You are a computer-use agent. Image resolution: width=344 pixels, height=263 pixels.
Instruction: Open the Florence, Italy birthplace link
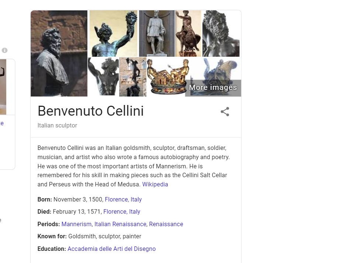(123, 199)
